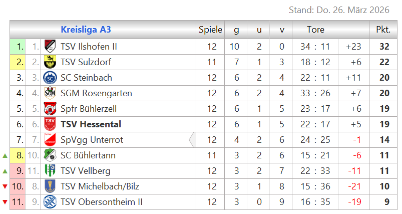Click the TSV Ilshofen II club crest
Screen dimensions: 402x214
click(x=50, y=47)
